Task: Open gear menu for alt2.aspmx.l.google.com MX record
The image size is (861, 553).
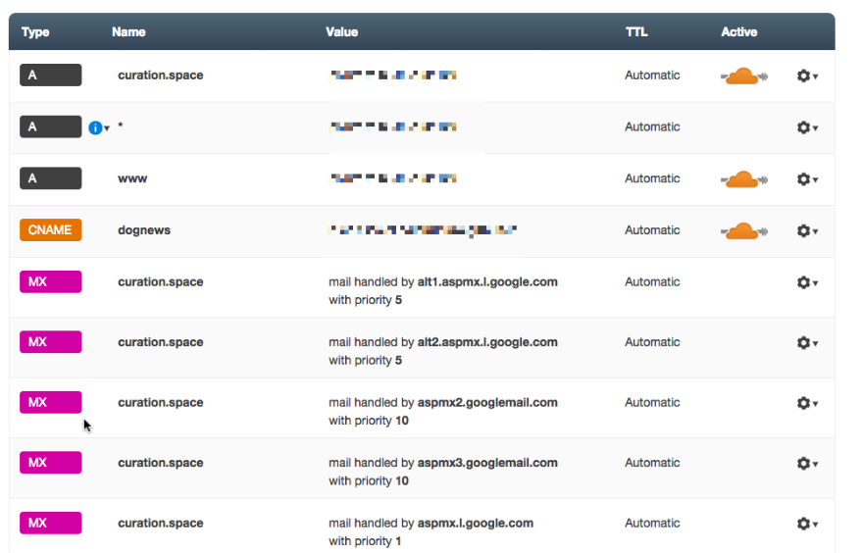Action: pyautogui.click(x=807, y=343)
